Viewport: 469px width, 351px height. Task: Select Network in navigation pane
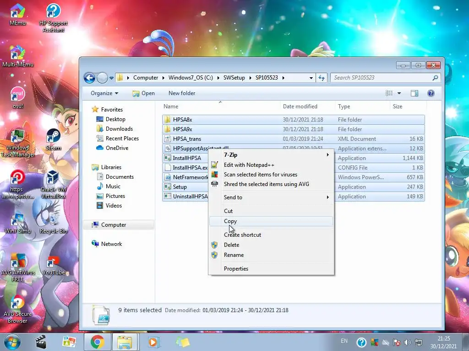coord(111,244)
